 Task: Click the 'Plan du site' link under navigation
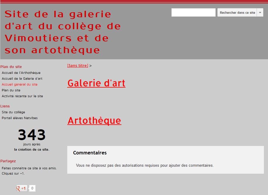coord(11,90)
